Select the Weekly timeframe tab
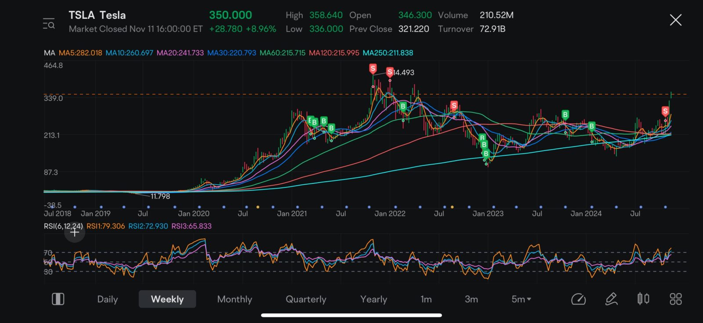 [167, 299]
